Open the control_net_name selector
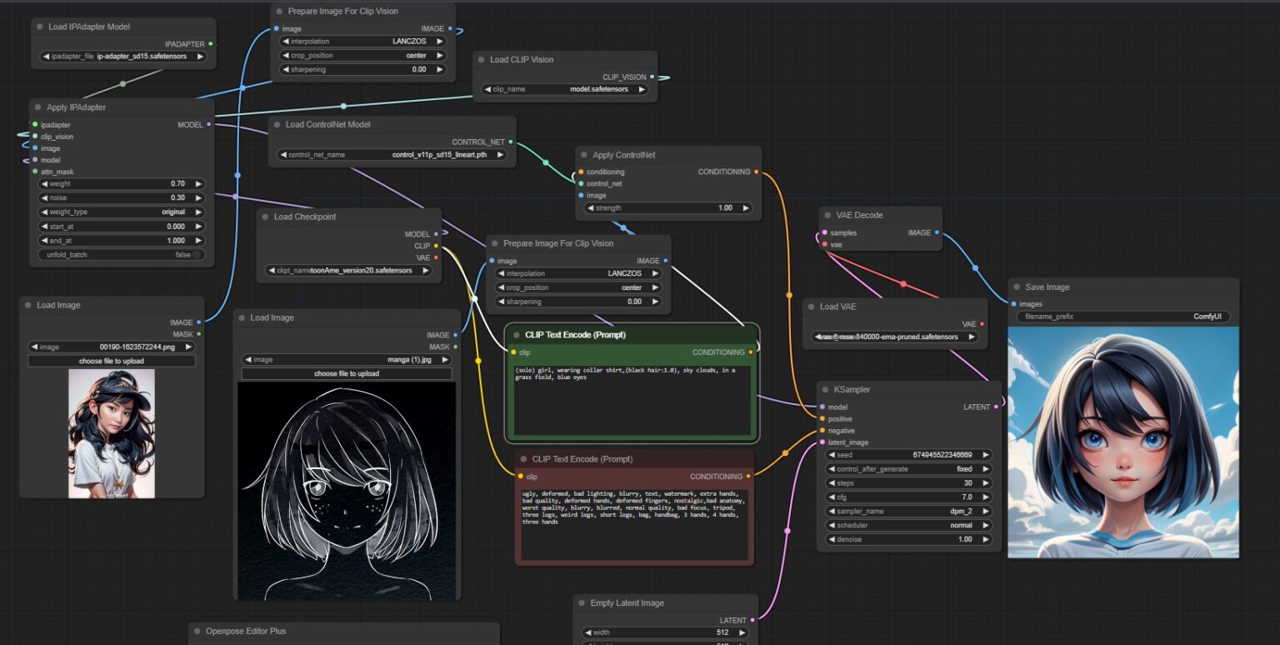 pos(392,154)
